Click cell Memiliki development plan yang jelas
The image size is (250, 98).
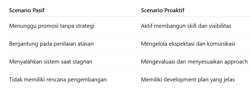(188, 80)
